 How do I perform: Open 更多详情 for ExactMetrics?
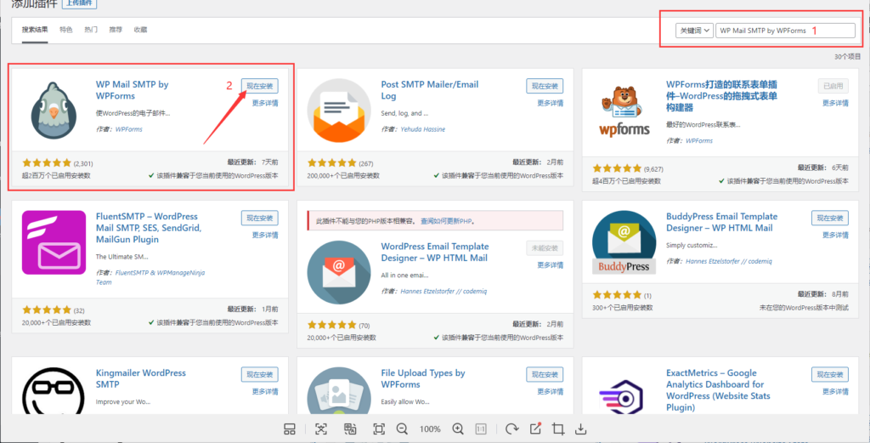836,391
